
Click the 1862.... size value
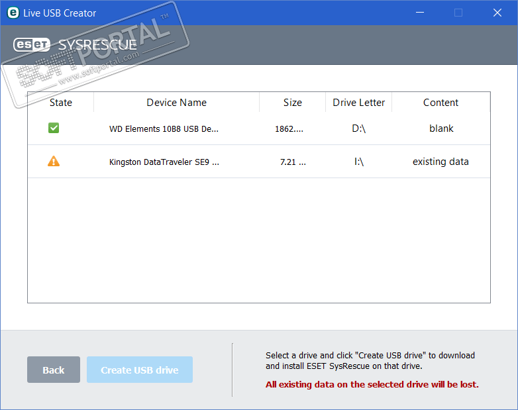click(x=289, y=129)
